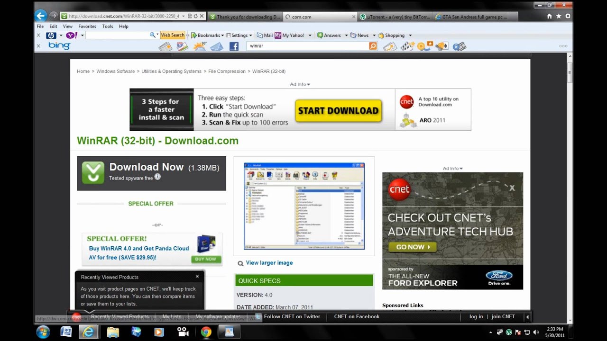Click the browser address bar
Viewport: 607px width, 341px height.
[123, 16]
